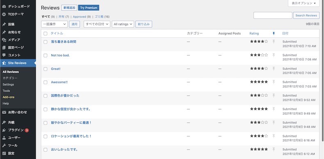This screenshot has width=324, height=159.
Task: Pin the 賑やかなパーティーに最適！ review
Action: click(x=274, y=122)
